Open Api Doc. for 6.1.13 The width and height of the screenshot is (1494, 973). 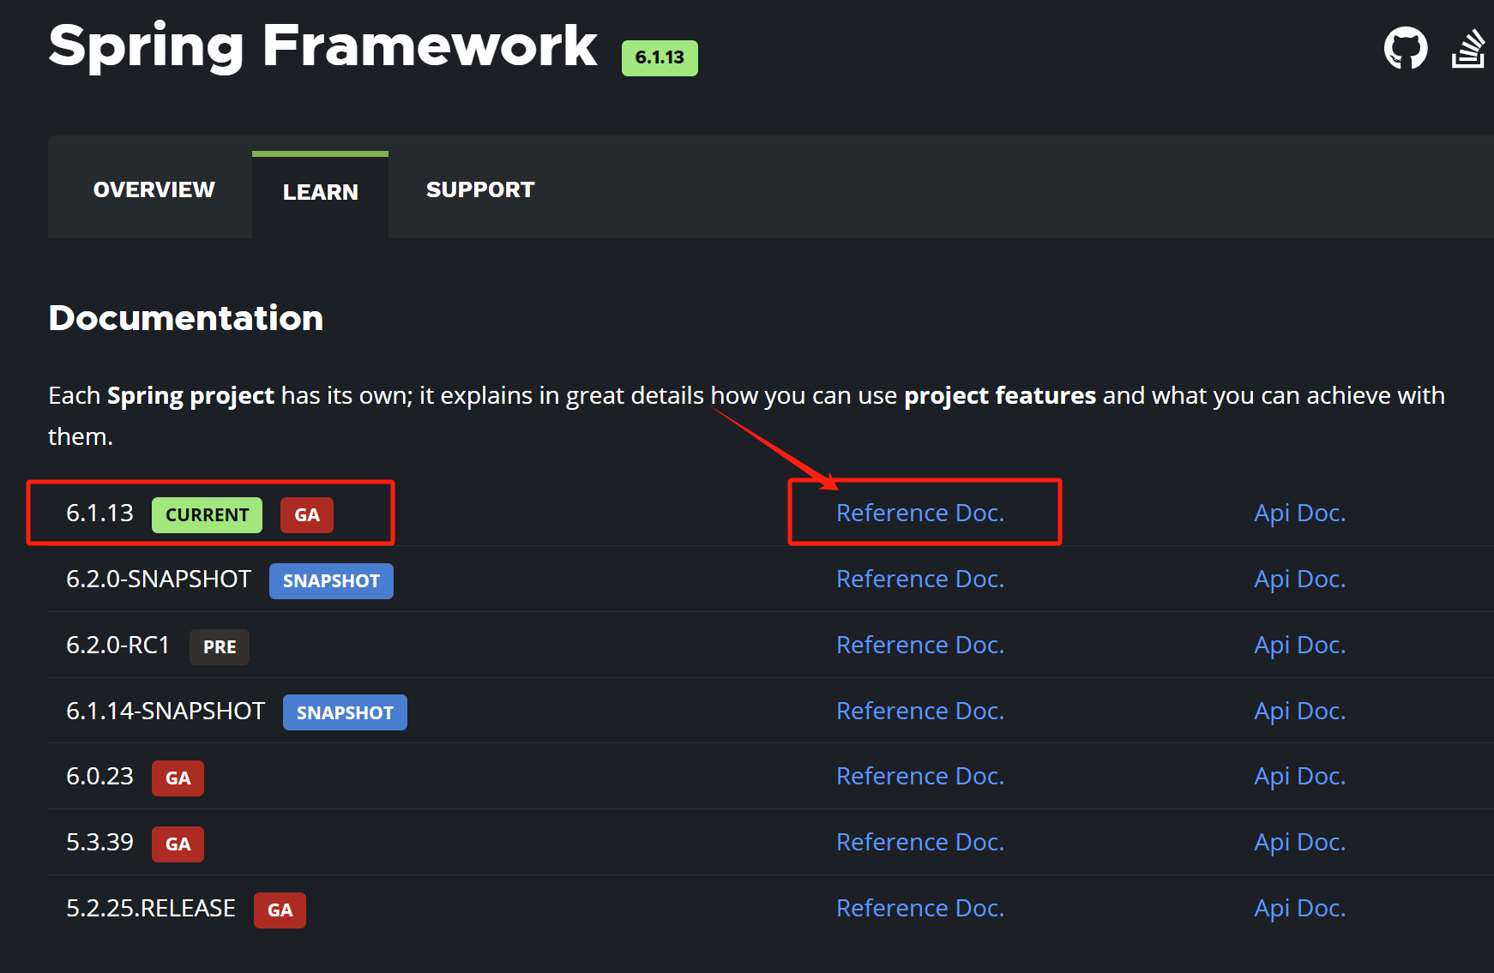[x=1299, y=513]
